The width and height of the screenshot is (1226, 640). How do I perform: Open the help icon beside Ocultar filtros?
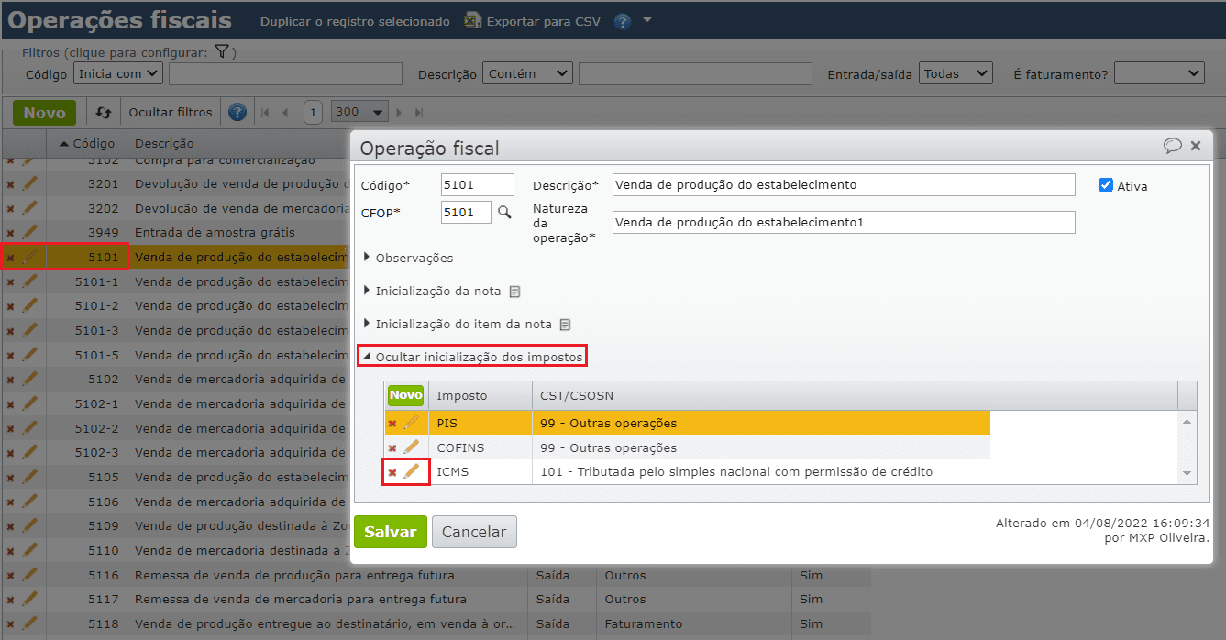point(237,113)
